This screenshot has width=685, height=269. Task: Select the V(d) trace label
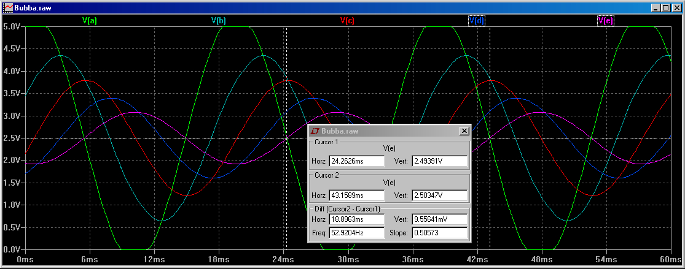pyautogui.click(x=477, y=20)
